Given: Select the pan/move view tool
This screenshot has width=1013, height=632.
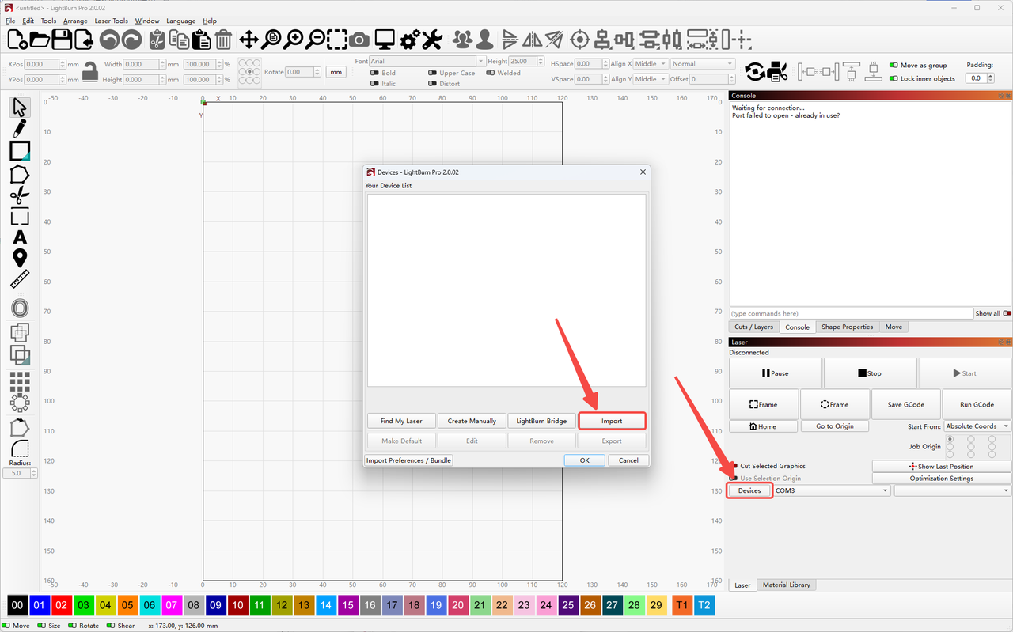Looking at the screenshot, I should pos(249,39).
